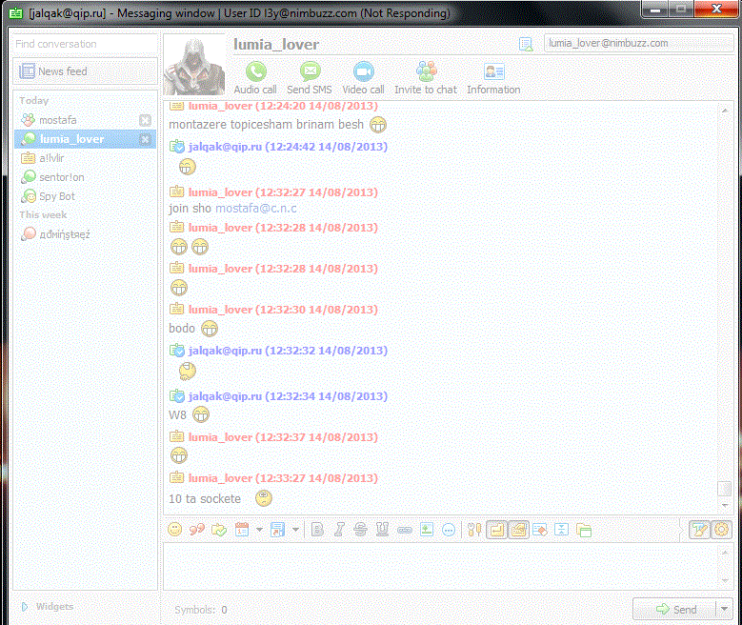Viewport: 742px width, 625px height.
Task: Click the '10 ta sockete' message
Action: 205,498
